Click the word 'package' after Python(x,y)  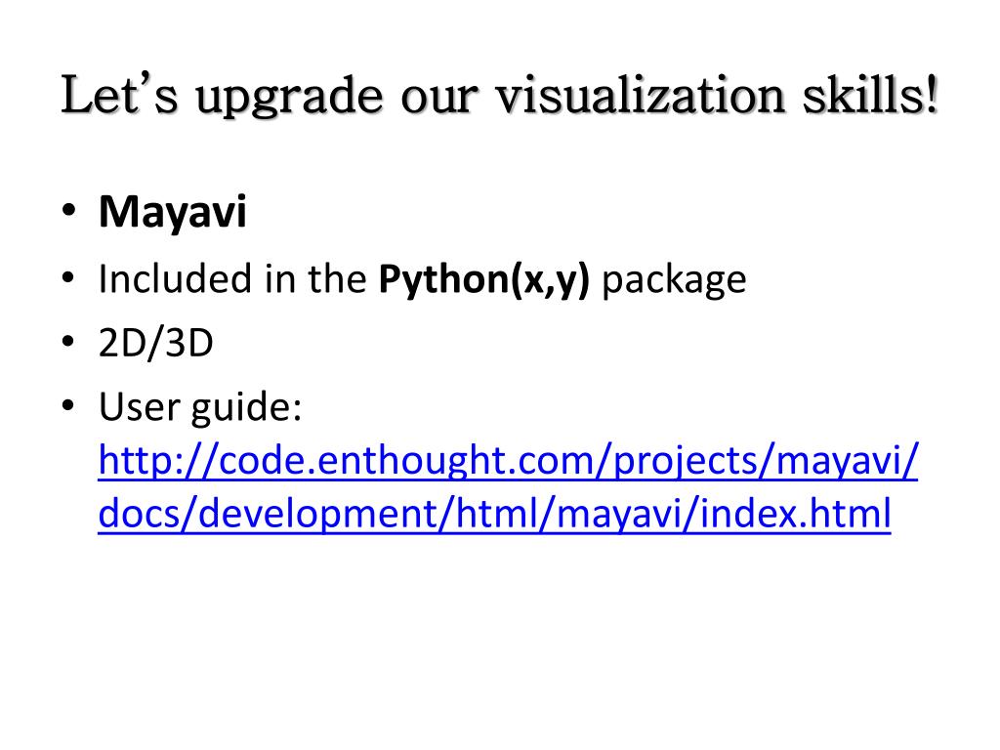click(x=674, y=280)
